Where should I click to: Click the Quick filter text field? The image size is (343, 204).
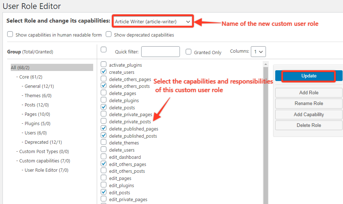point(161,52)
